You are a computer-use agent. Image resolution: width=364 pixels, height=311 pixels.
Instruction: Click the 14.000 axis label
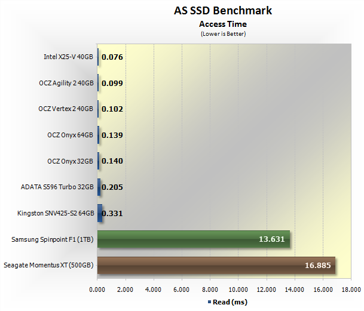point(294,290)
